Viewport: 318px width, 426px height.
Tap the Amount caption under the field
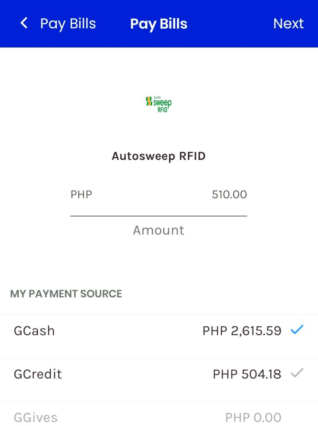(159, 230)
